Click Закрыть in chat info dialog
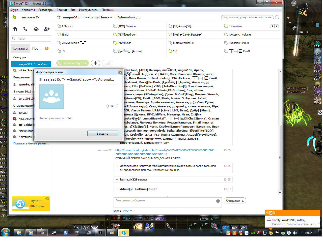Viewport: 323px width, 242px height. (103, 134)
